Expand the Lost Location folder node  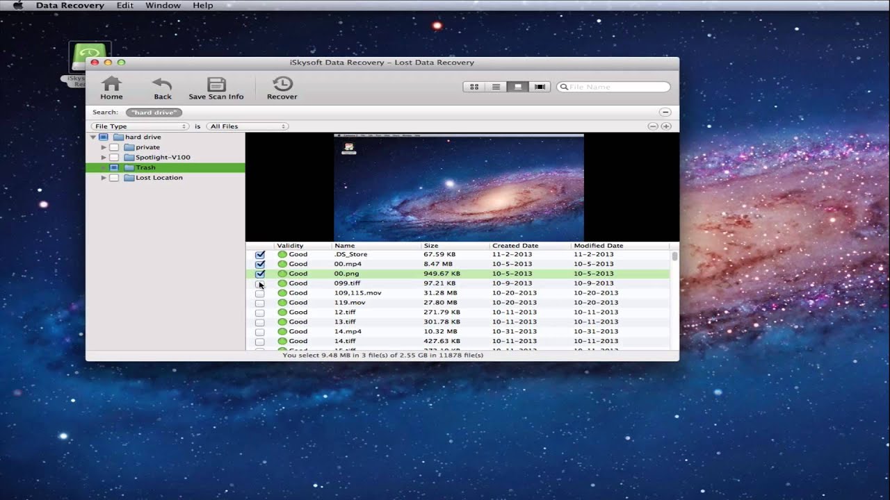[104, 178]
